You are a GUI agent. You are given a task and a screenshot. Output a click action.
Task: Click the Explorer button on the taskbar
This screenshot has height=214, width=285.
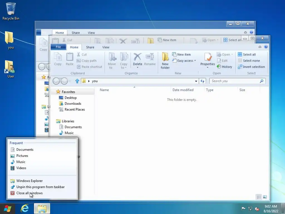pos(42,208)
